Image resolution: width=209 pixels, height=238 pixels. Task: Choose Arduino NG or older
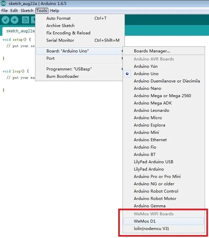(164, 184)
